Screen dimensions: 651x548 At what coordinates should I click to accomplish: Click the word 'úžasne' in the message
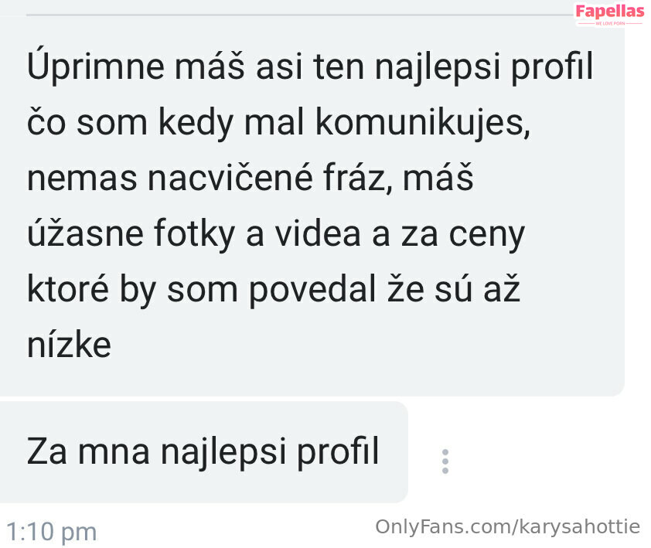86,233
